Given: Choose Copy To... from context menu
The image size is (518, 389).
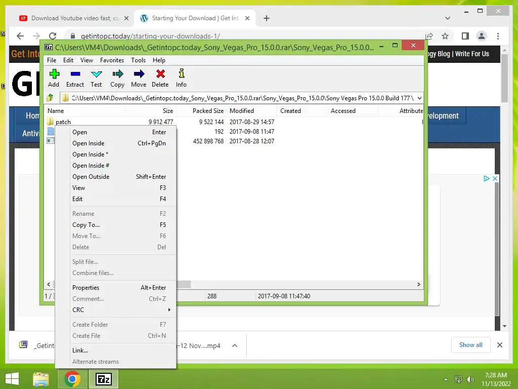Looking at the screenshot, I should click(116, 224).
